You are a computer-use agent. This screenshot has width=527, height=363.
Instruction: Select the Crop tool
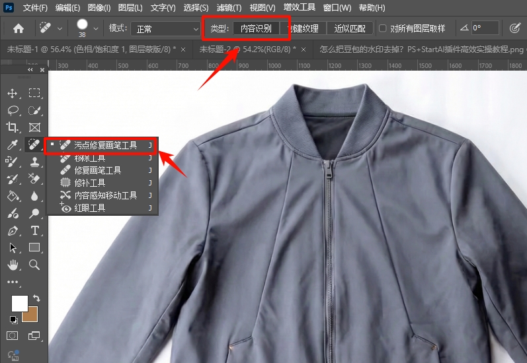coord(13,127)
